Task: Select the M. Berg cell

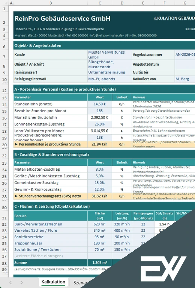Action: click(185, 79)
